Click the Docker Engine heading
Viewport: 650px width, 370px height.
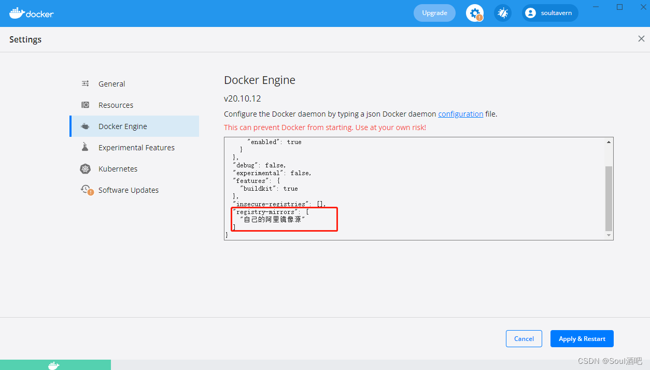pos(260,80)
